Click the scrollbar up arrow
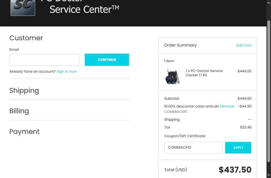271x178 pixels. click(x=269, y=2)
